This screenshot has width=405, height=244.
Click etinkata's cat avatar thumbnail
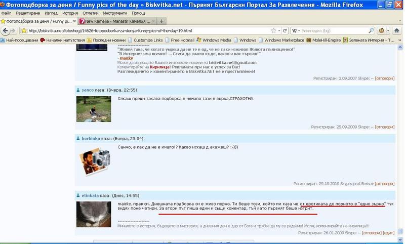(x=94, y=214)
